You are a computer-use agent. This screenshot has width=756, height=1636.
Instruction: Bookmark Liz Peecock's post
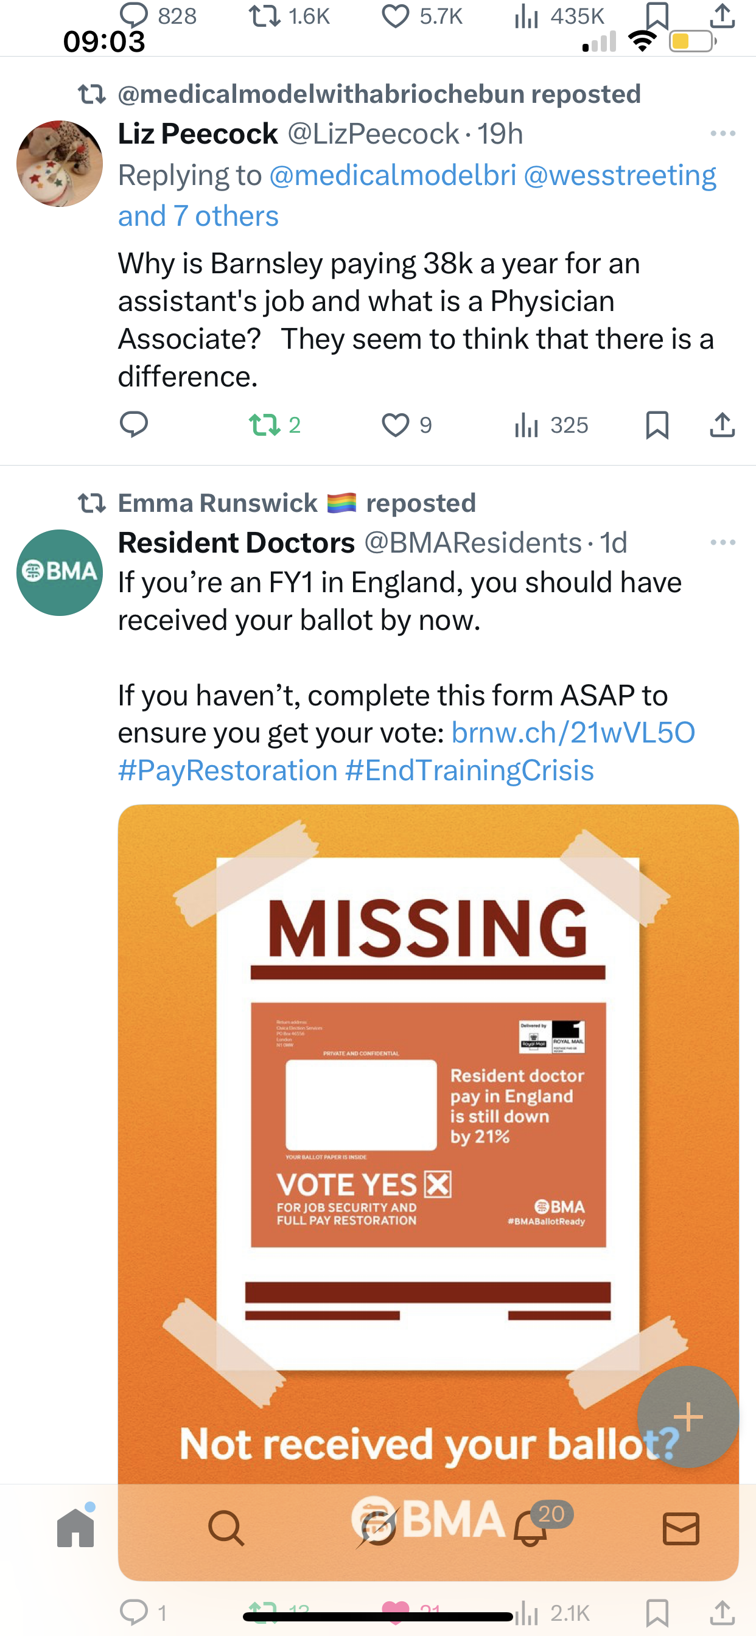point(657,425)
